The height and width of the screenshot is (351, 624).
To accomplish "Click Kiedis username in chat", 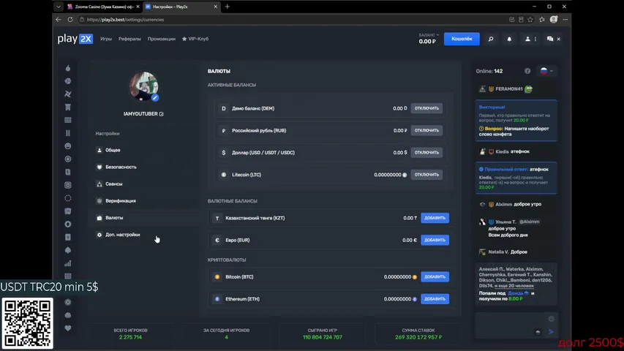I will (x=502, y=151).
